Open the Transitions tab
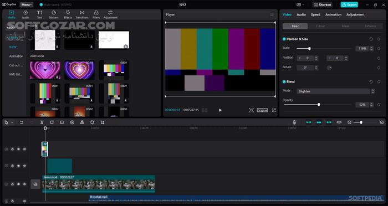 82,14
